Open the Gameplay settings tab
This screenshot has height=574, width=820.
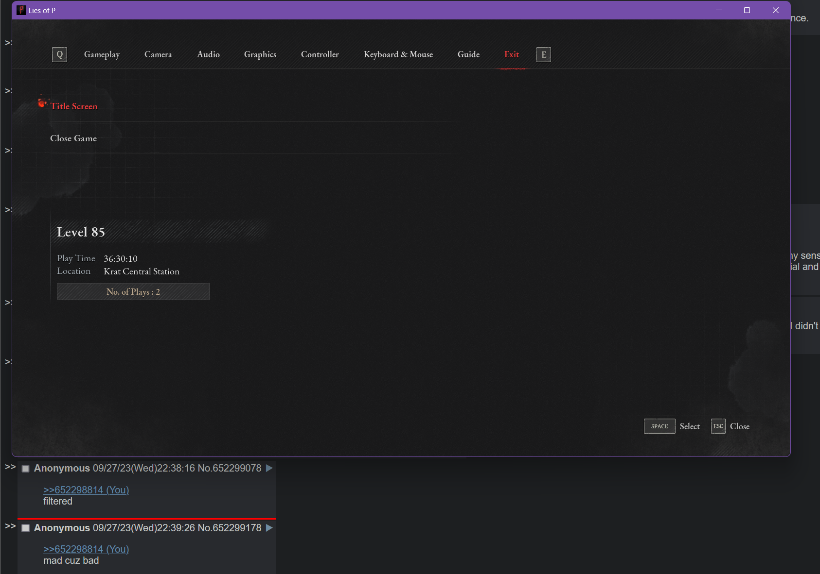pyautogui.click(x=102, y=54)
